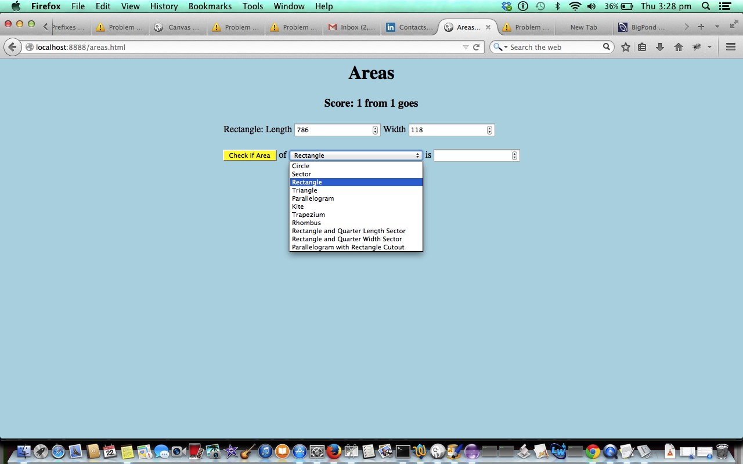Pick Parallelogram with Rectangle Cutout option
Screen dimensions: 743x464
pos(348,247)
